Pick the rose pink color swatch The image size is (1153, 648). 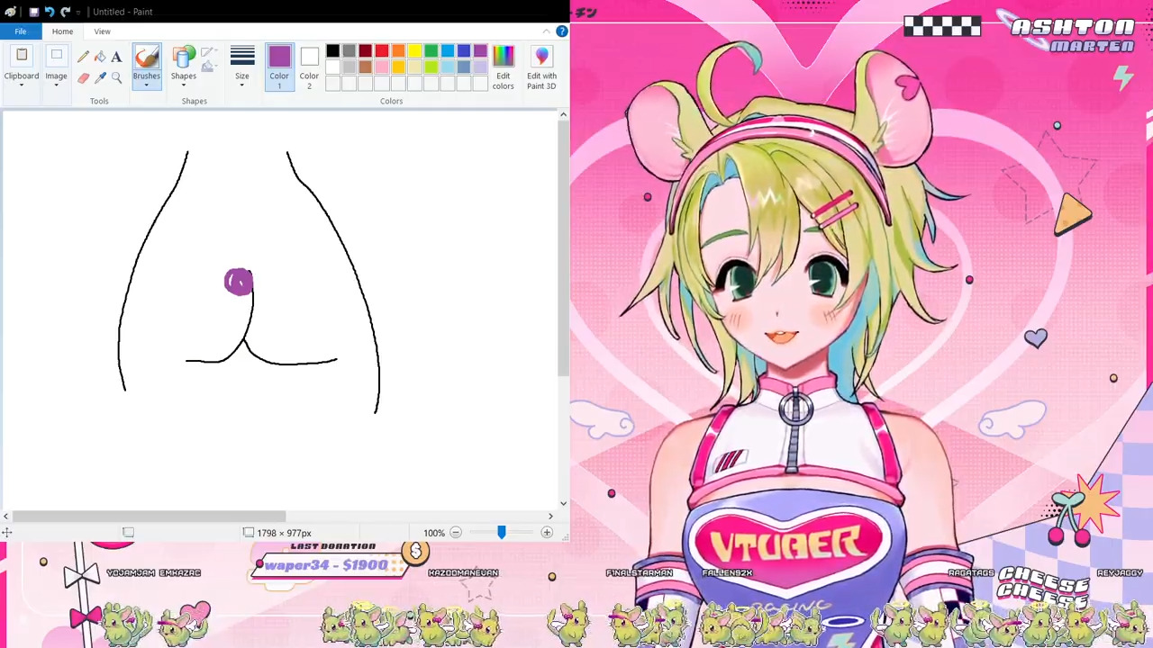(382, 67)
